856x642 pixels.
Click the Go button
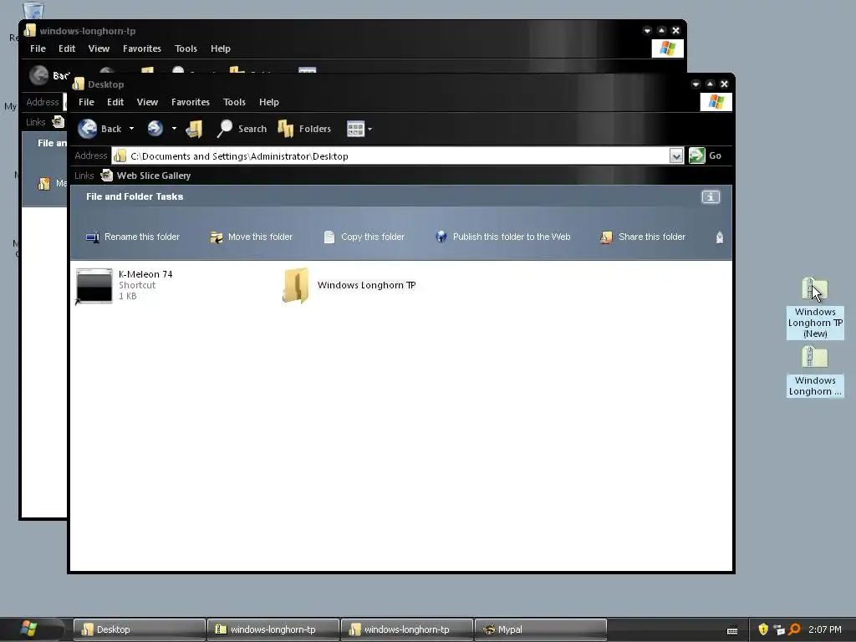coord(706,155)
